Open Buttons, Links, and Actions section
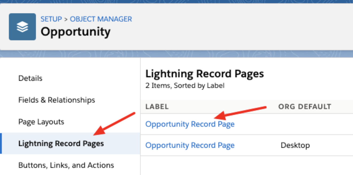353x175 pixels. coord(66,165)
